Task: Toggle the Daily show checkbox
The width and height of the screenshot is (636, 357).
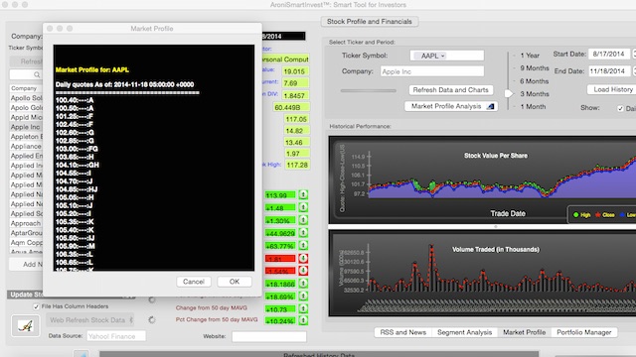Action: tap(620, 108)
